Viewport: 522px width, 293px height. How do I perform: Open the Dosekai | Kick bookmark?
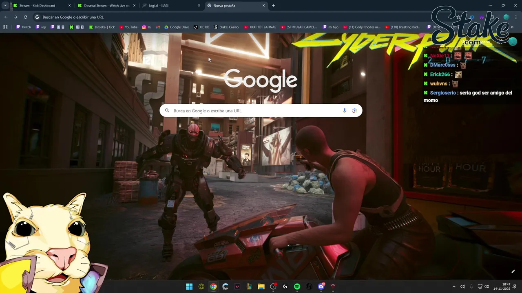[x=102, y=27]
